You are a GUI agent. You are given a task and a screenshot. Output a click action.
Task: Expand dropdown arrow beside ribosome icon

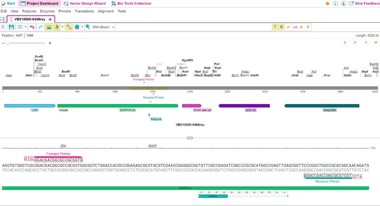point(82,27)
